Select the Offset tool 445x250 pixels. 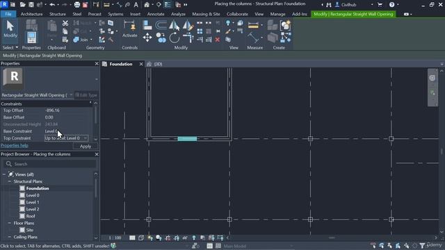[161, 25]
